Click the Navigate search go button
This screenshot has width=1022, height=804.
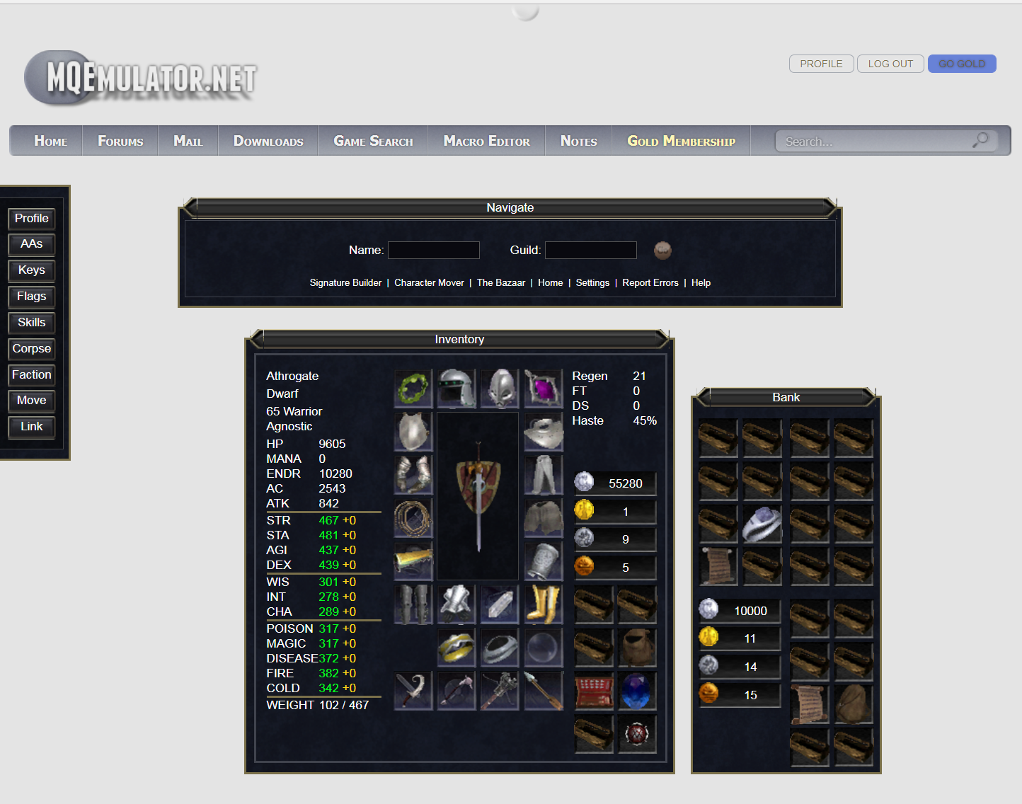(662, 250)
